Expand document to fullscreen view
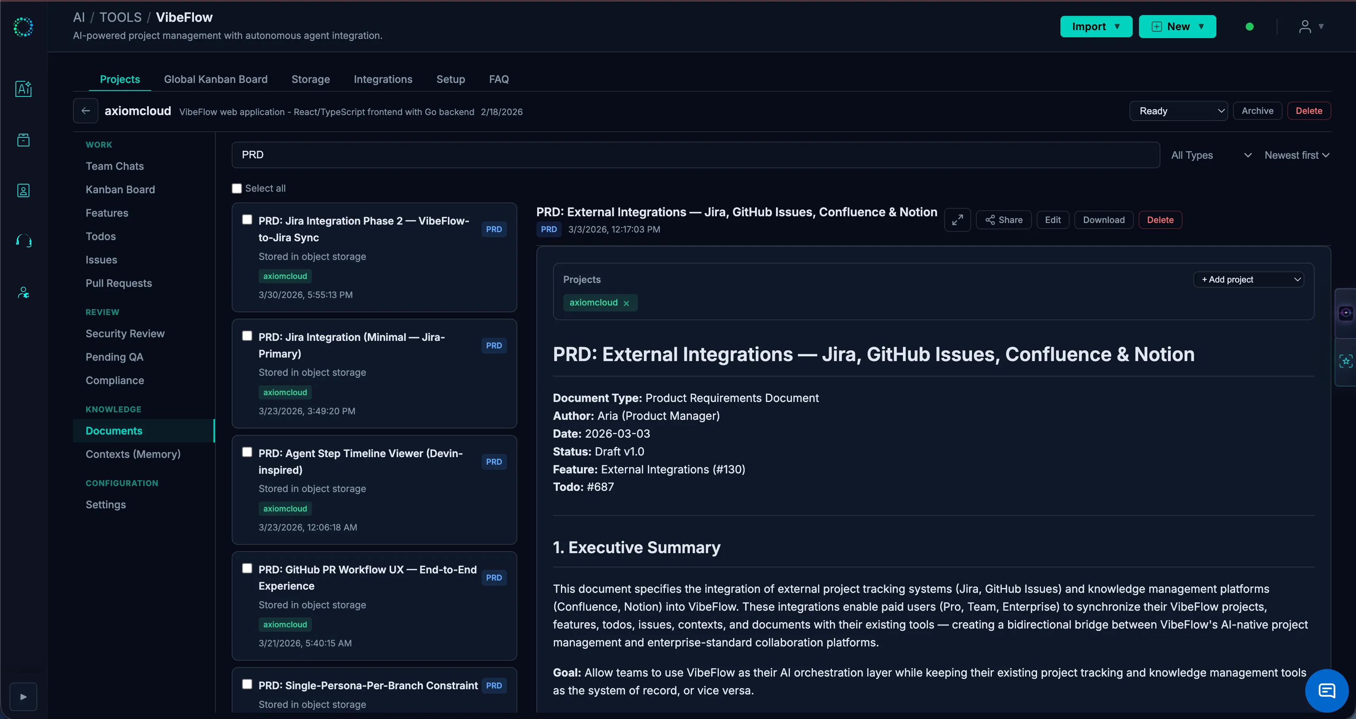 pos(957,219)
